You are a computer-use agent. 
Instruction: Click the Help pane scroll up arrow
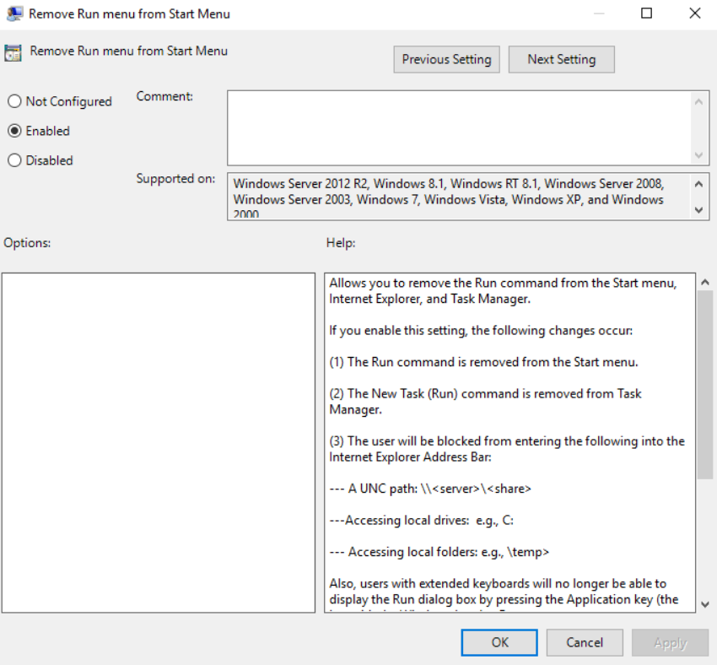pos(705,282)
